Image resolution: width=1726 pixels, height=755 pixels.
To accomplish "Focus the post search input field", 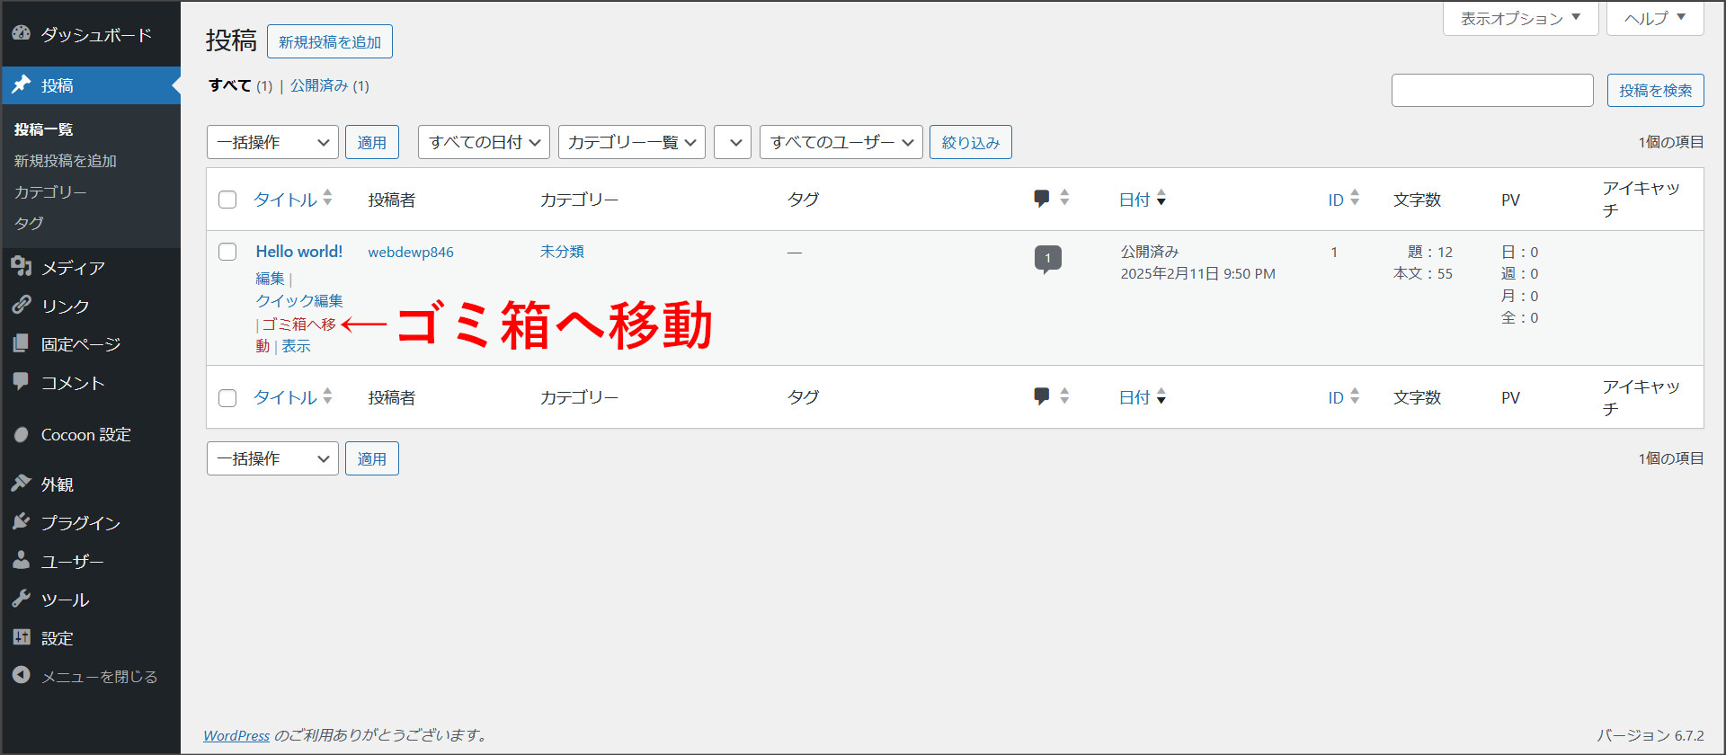I will click(x=1492, y=90).
